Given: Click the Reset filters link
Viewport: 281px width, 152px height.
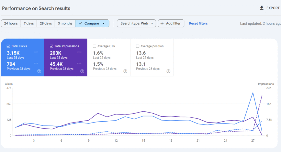Looking at the screenshot, I should point(198,24).
